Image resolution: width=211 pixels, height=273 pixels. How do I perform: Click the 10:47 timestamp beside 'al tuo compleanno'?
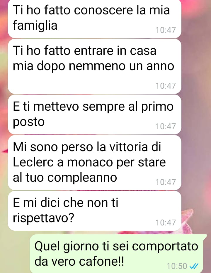tap(166, 182)
